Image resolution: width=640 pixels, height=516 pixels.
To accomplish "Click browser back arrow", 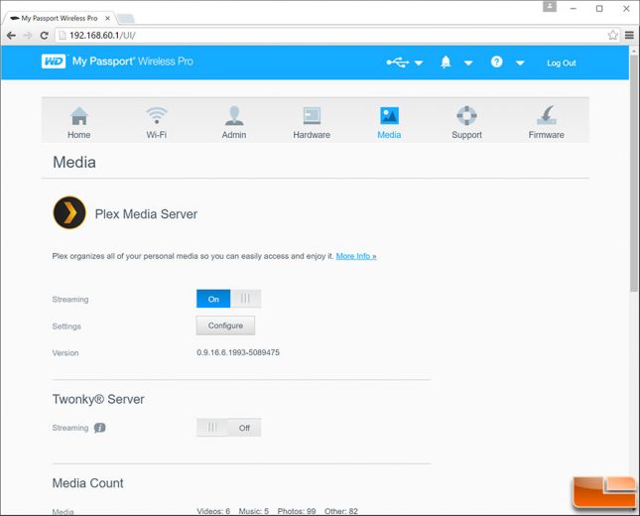I will [12, 36].
